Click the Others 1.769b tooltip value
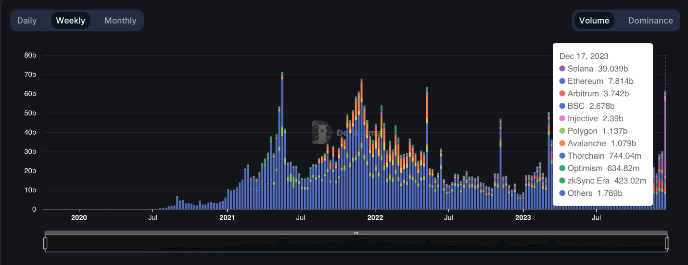 [610, 194]
